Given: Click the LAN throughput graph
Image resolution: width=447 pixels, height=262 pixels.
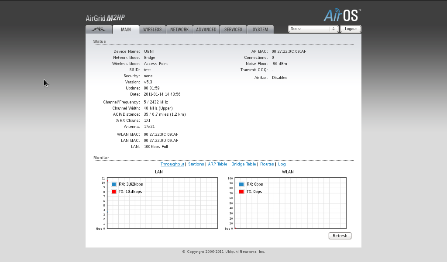Looking at the screenshot, I should coord(162,203).
